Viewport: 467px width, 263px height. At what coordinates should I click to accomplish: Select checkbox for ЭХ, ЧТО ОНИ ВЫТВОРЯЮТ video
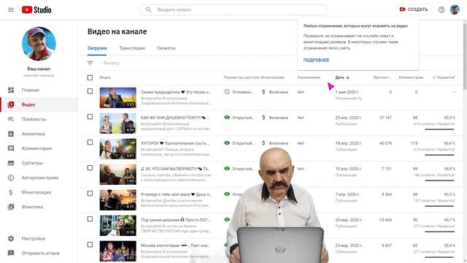point(90,168)
